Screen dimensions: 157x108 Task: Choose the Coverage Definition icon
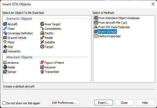tap(5, 33)
